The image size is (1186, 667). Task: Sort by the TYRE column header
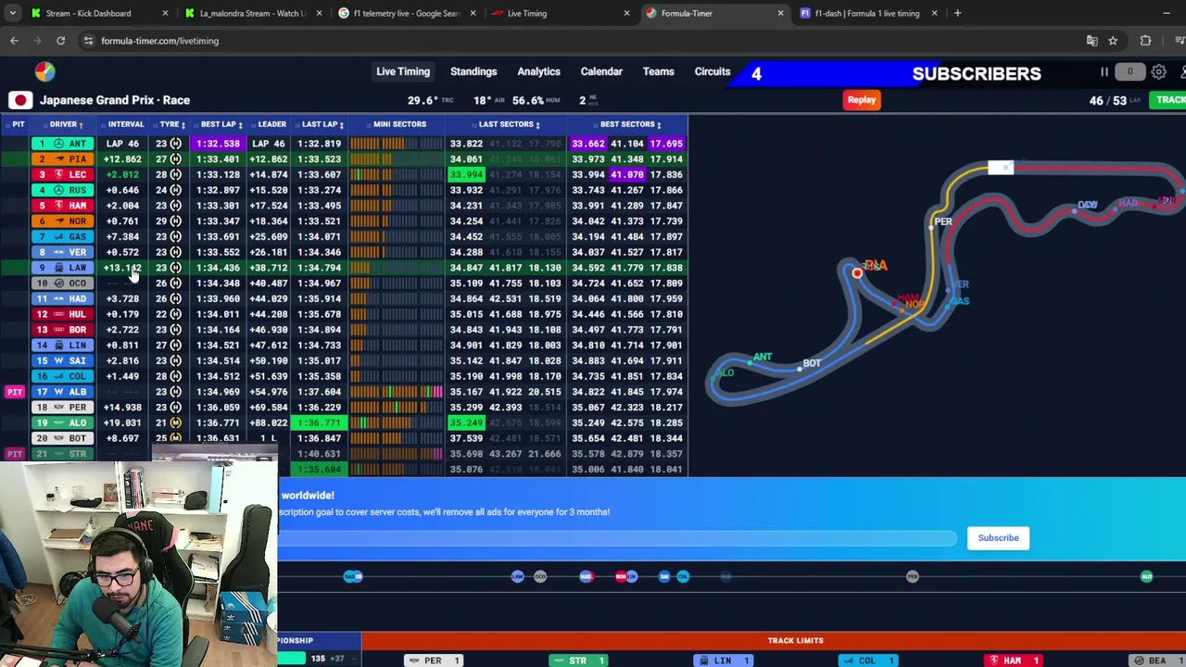coord(171,124)
